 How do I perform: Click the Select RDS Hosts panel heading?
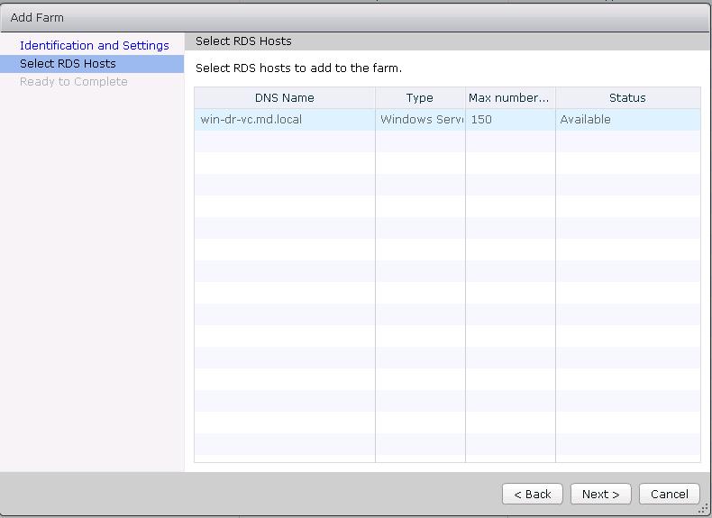[x=243, y=41]
